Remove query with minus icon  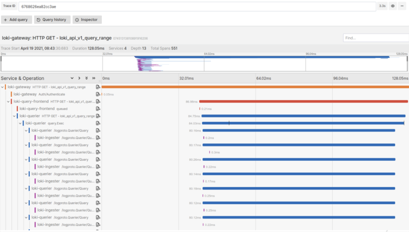(402, 6)
